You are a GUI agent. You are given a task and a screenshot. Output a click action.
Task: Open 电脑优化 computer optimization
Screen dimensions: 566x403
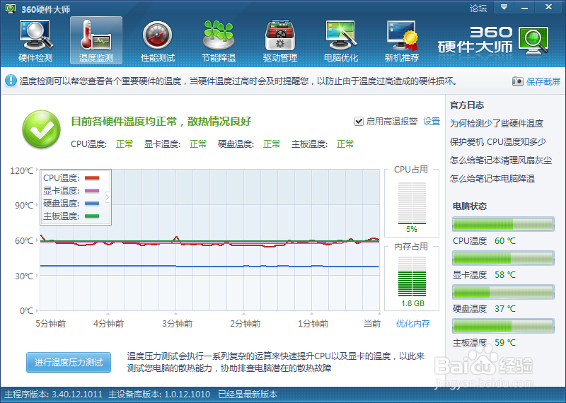(341, 41)
